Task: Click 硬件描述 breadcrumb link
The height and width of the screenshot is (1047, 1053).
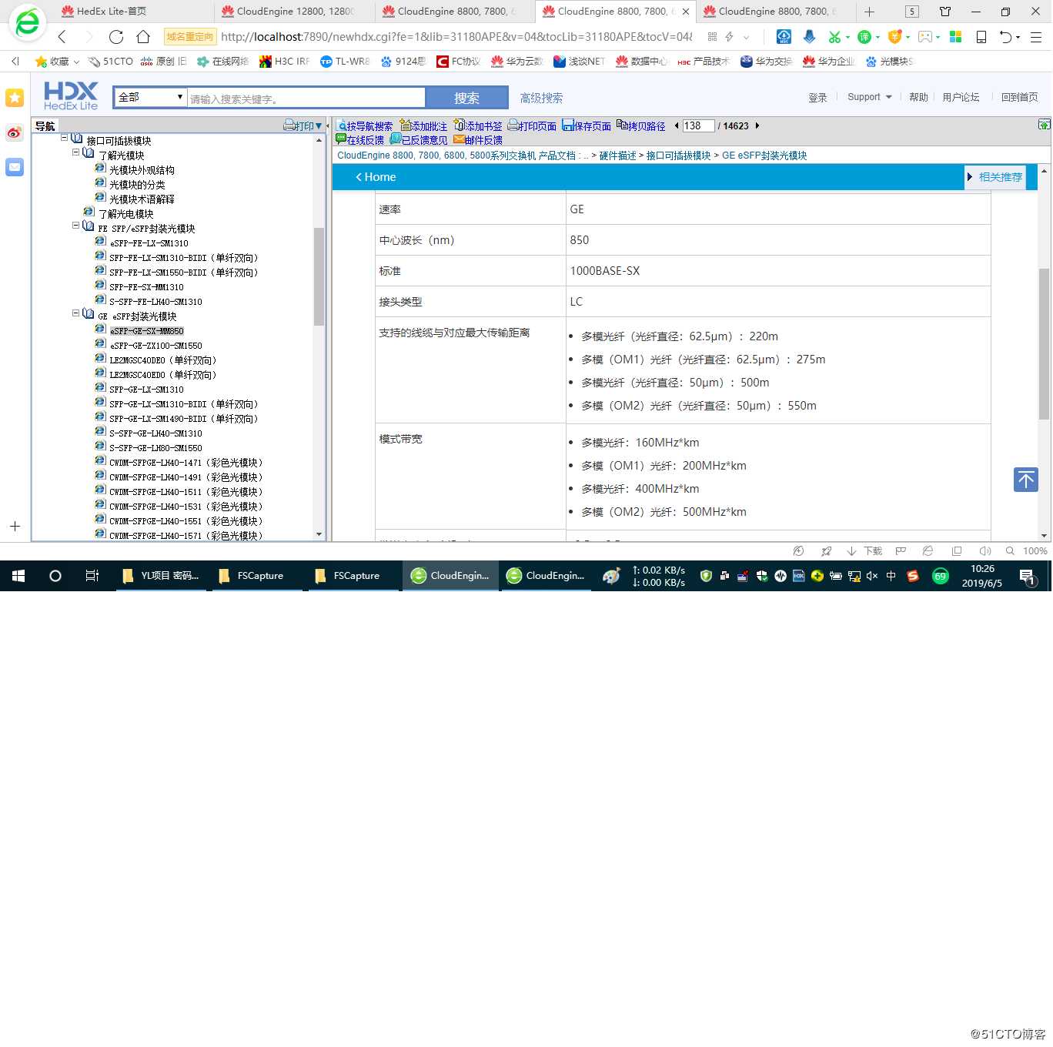Action: 617,156
